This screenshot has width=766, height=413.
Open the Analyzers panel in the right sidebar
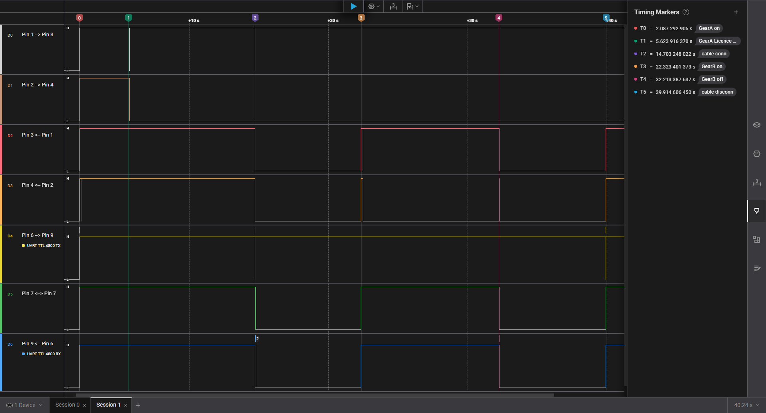756,154
